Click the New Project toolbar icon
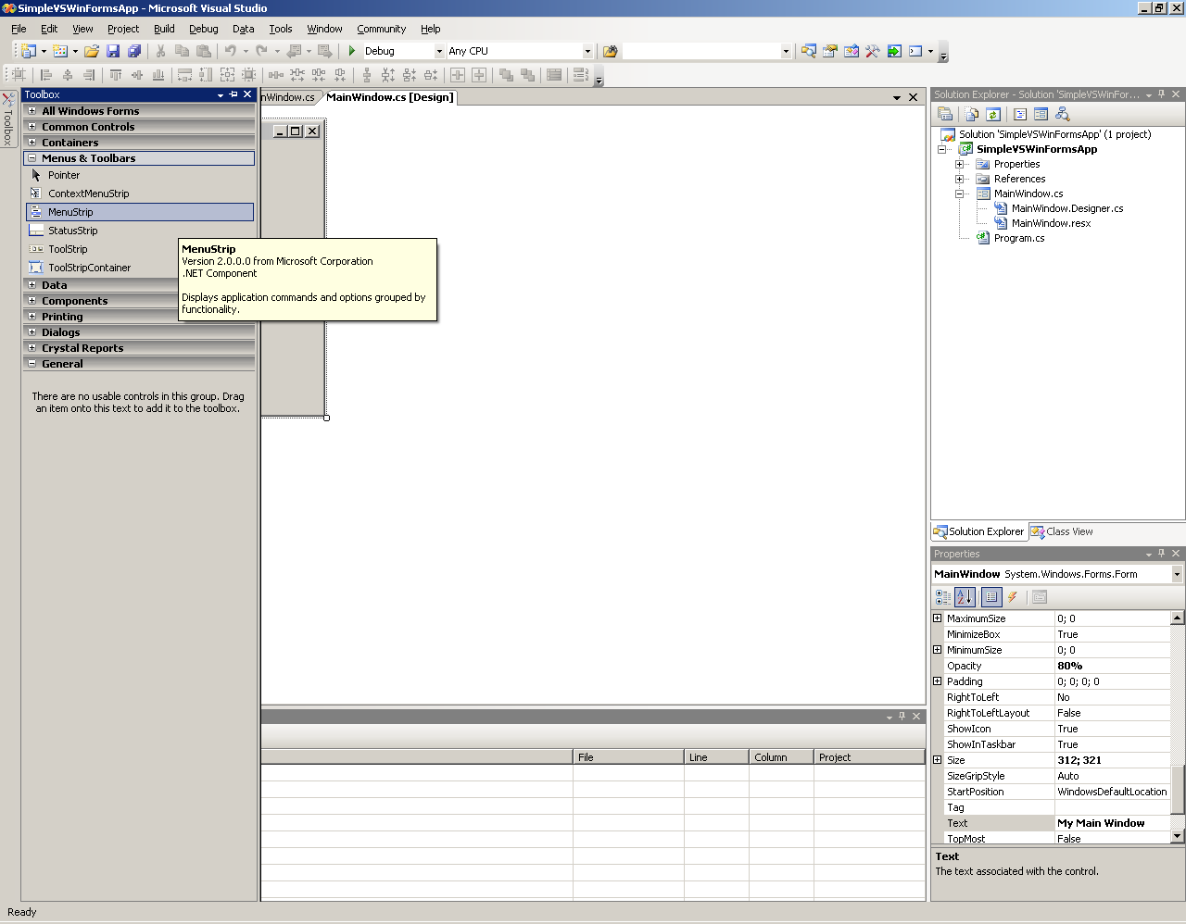Image resolution: width=1186 pixels, height=924 pixels. click(x=28, y=51)
